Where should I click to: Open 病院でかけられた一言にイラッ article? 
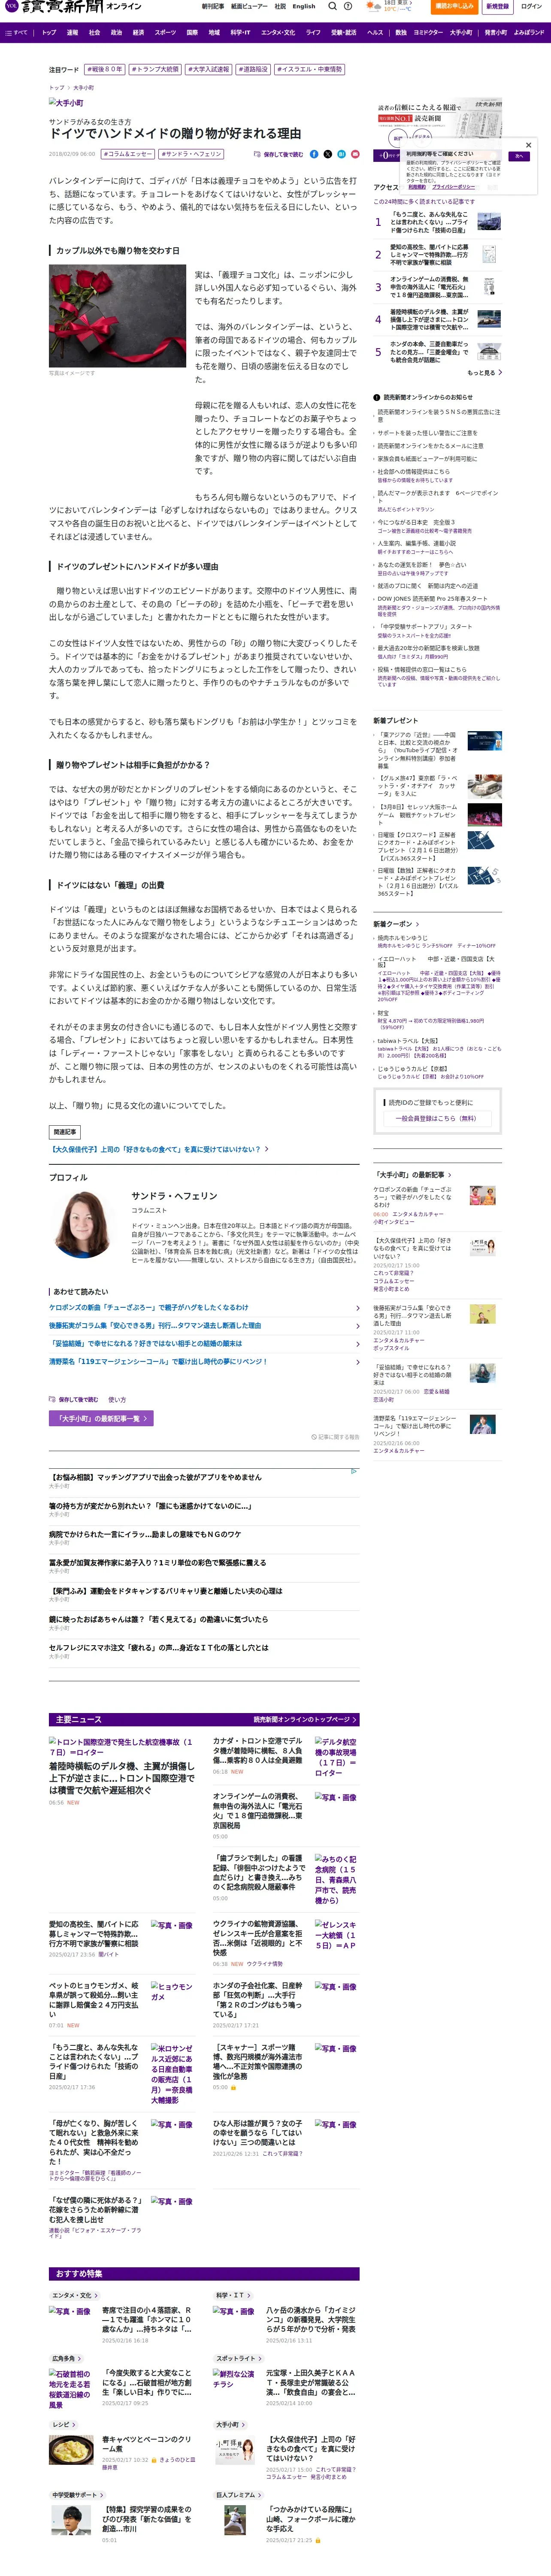pyautogui.click(x=145, y=1534)
